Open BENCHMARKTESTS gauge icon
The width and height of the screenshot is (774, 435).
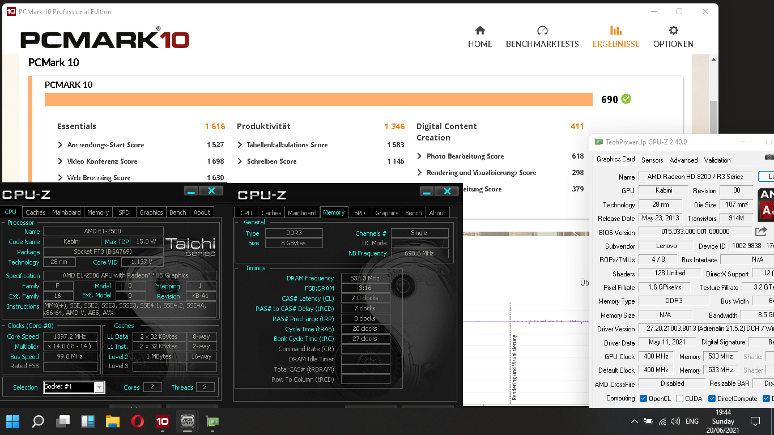(542, 30)
